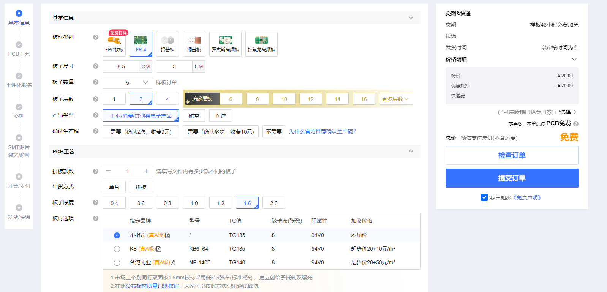
Task: Pick 铁氟龙高频板 material
Action: click(261, 44)
